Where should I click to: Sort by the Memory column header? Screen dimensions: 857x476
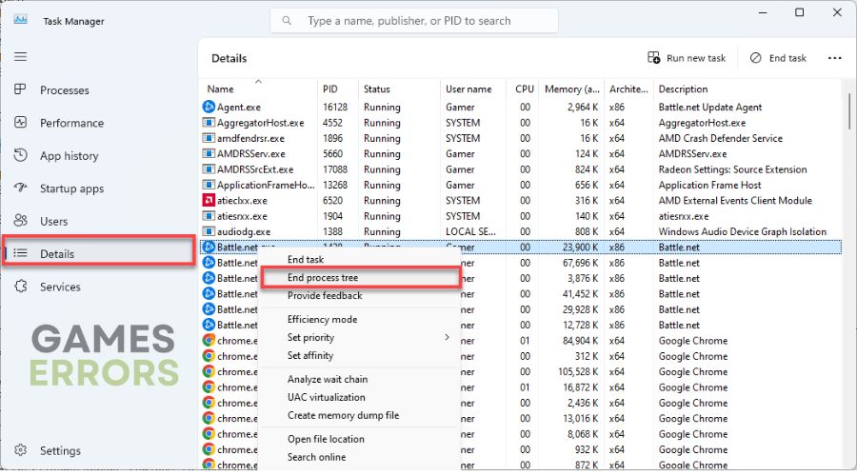(572, 89)
